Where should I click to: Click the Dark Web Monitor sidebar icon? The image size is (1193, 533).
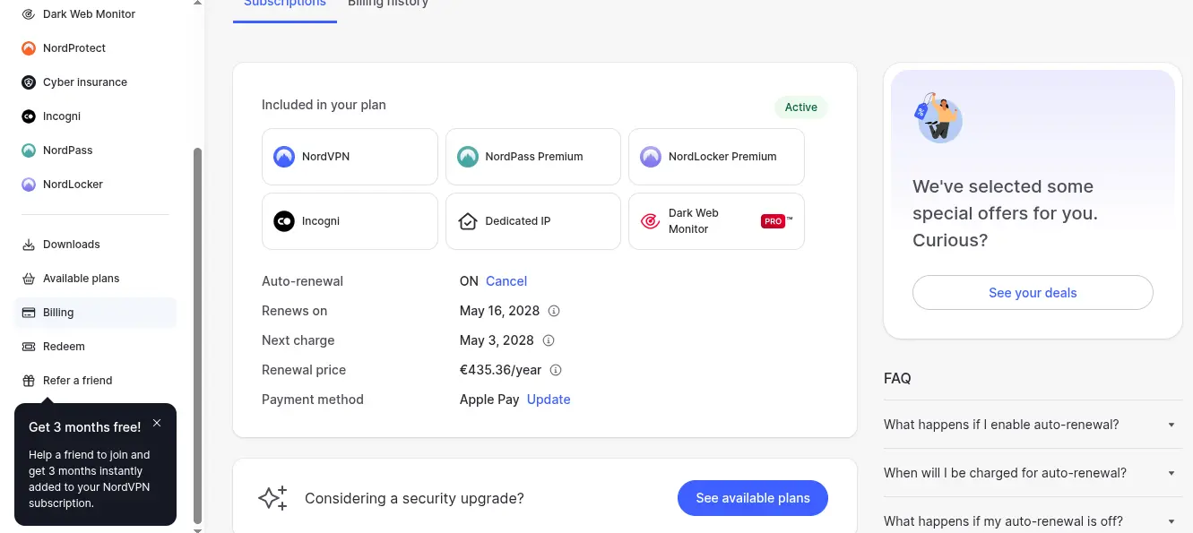point(28,14)
